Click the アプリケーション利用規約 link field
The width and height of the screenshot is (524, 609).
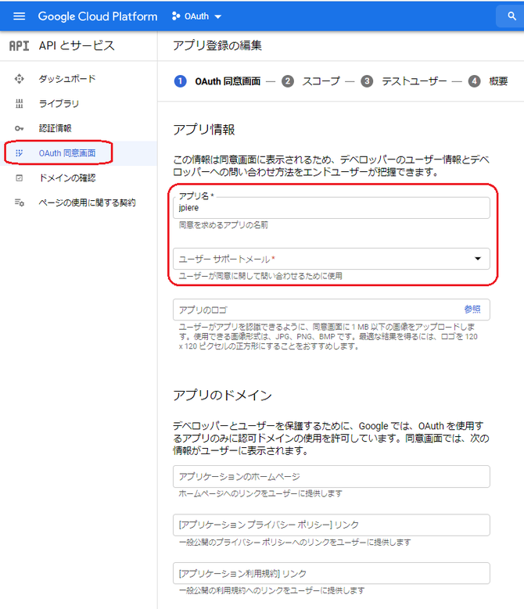click(x=332, y=573)
